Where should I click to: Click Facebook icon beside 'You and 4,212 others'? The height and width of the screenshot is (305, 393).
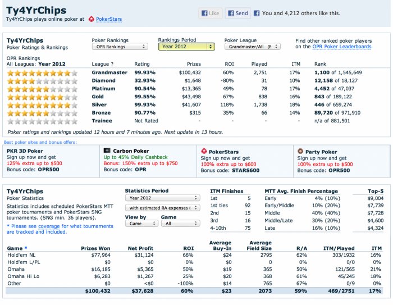(257, 13)
